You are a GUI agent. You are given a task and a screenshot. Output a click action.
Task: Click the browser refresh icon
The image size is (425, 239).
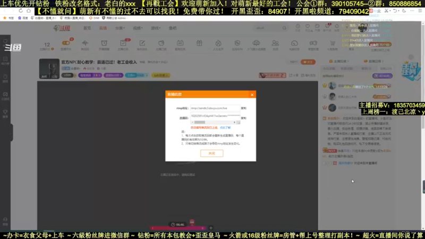point(21,11)
